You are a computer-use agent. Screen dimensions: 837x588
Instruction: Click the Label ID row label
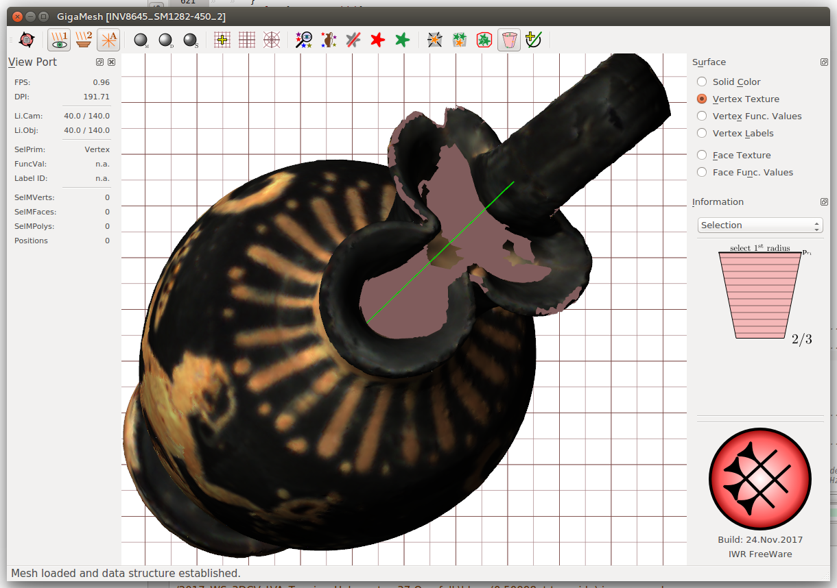31,178
